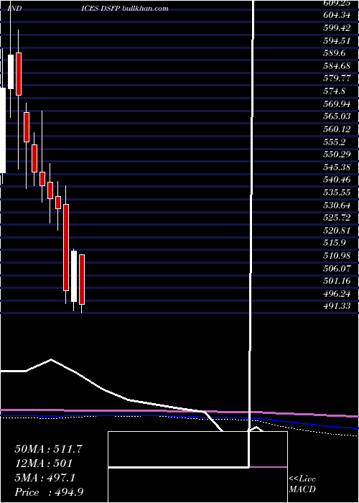This screenshot has width=359, height=503.
Task: Click the 584.68 price axis label
Action: click(337, 66)
